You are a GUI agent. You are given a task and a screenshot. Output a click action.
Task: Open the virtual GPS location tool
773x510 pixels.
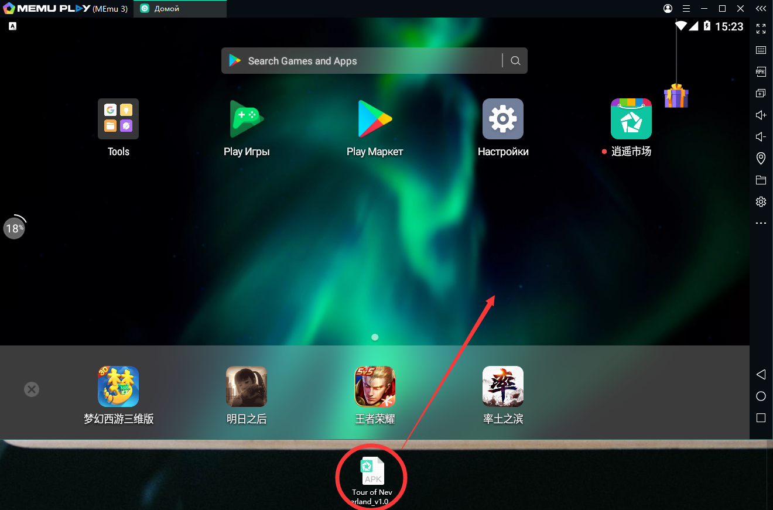761,158
